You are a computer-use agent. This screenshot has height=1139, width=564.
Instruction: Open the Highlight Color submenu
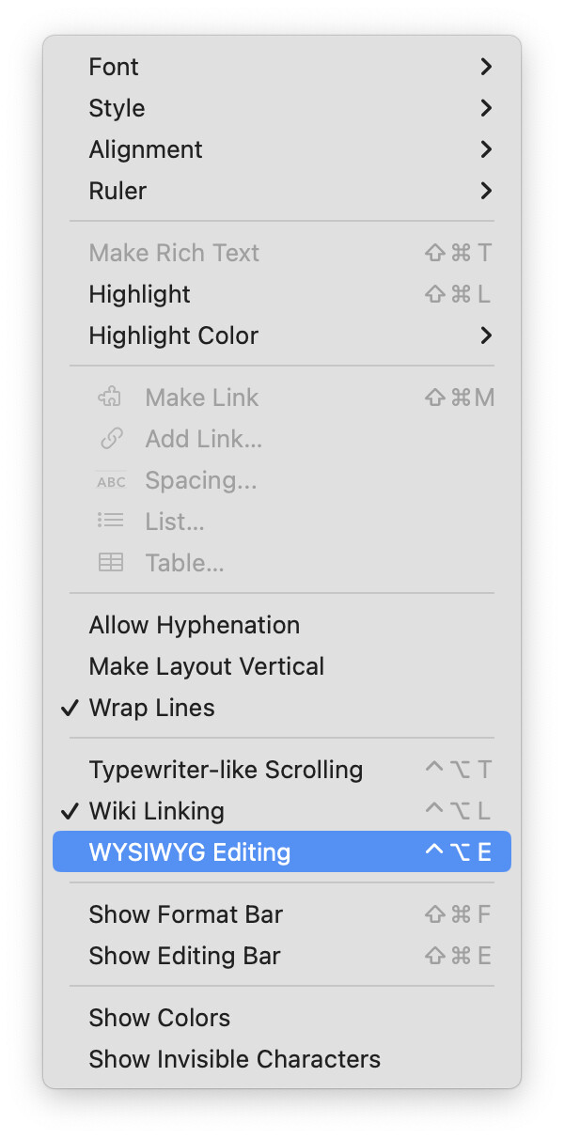pos(282,335)
